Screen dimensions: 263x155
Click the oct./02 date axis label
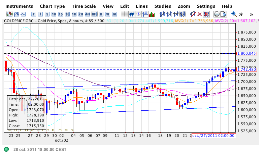pos(62,140)
